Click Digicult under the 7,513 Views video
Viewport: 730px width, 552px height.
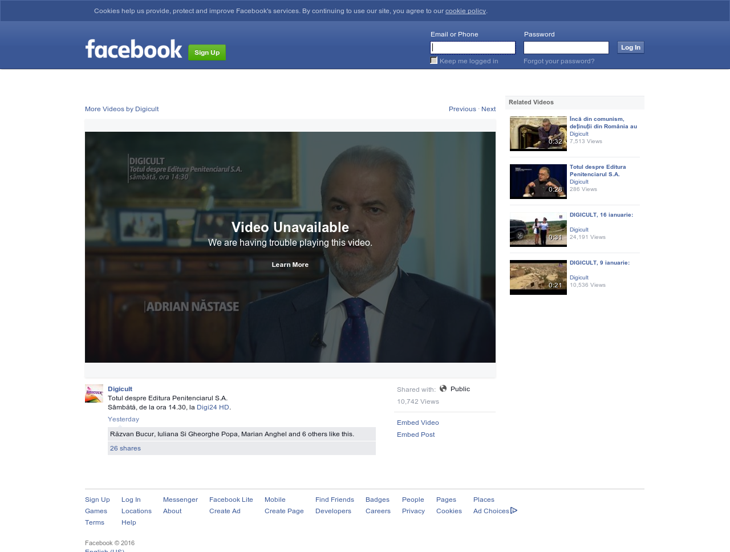[x=579, y=134]
